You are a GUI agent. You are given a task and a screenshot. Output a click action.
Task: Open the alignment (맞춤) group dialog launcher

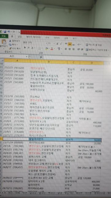coord(109,55)
